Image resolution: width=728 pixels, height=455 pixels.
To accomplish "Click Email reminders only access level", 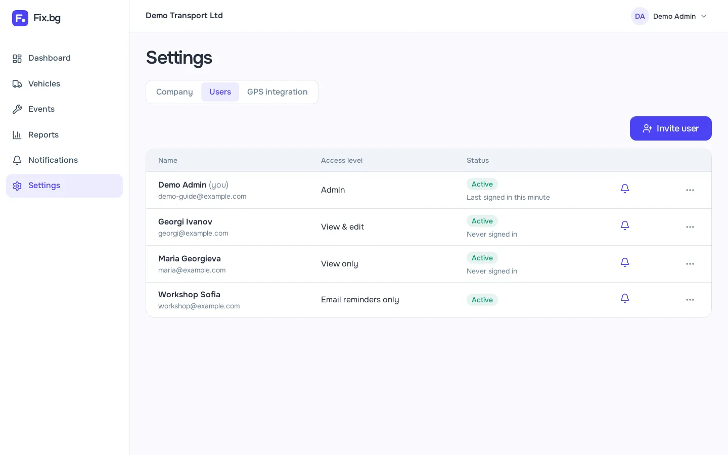I will 360,300.
